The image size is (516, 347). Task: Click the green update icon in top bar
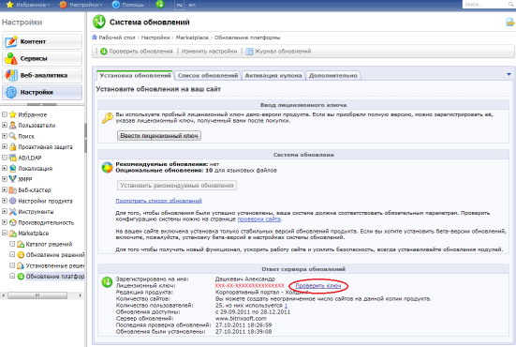coord(160,5)
